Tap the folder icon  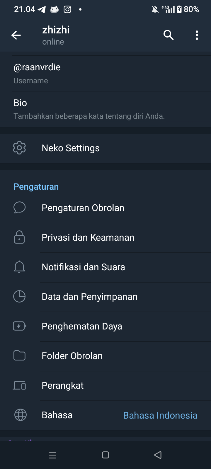coord(19,356)
